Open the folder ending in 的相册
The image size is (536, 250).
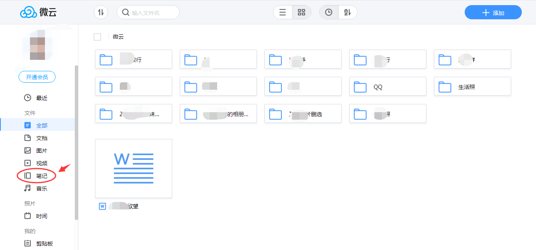(218, 114)
